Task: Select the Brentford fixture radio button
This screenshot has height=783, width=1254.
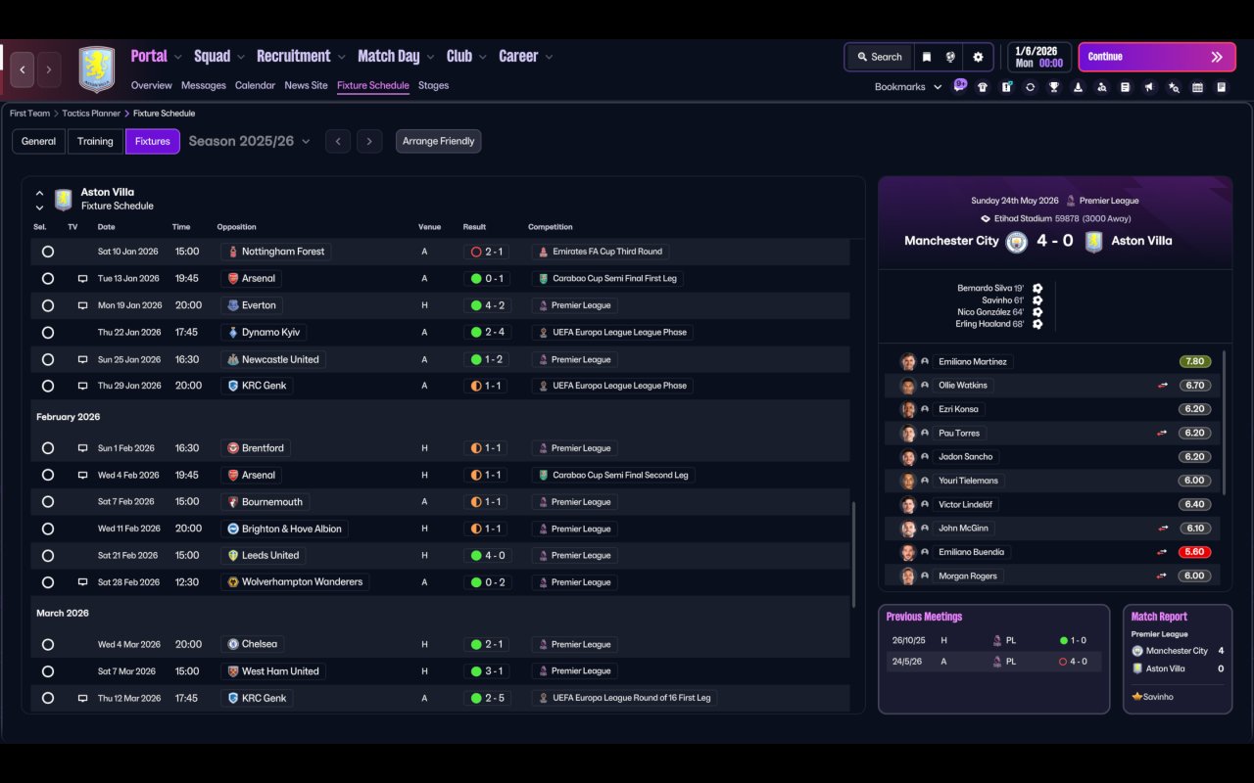Action: 48,448
